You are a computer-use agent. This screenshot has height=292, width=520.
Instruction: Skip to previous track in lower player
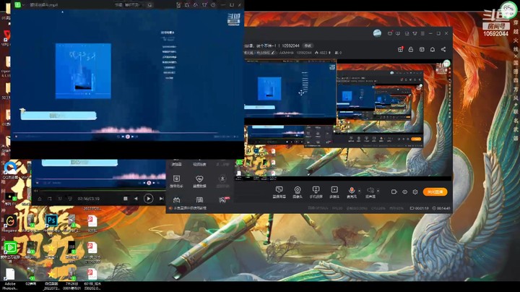point(136,199)
